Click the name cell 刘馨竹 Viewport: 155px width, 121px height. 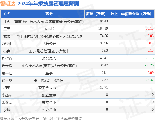[x=7, y=58]
